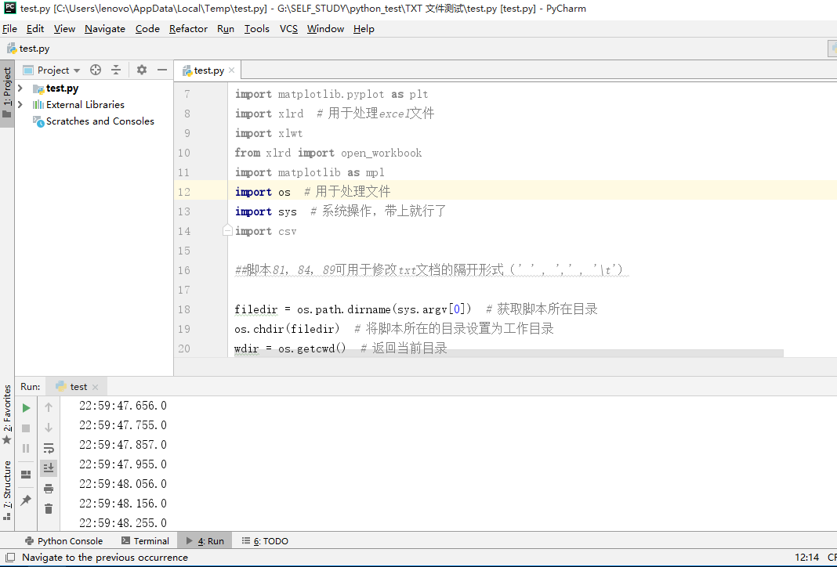Open the Refactor menu
Screen dimensions: 837x567
[188, 29]
